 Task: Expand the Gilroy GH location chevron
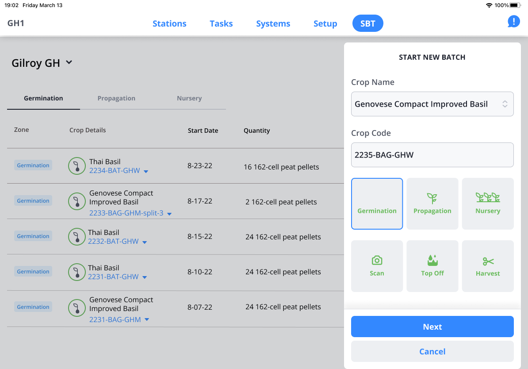click(69, 62)
